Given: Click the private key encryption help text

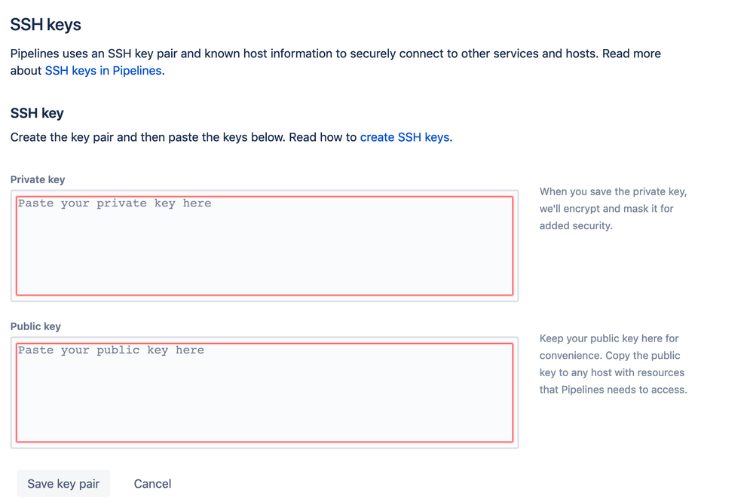Looking at the screenshot, I should click(614, 209).
